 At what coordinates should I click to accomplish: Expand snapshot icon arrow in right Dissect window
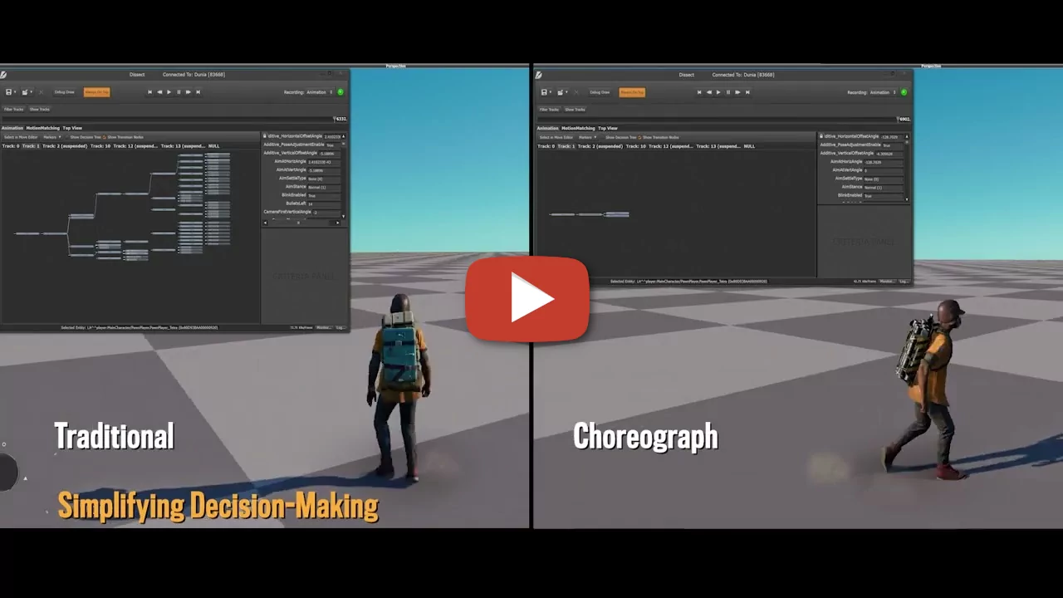567,92
